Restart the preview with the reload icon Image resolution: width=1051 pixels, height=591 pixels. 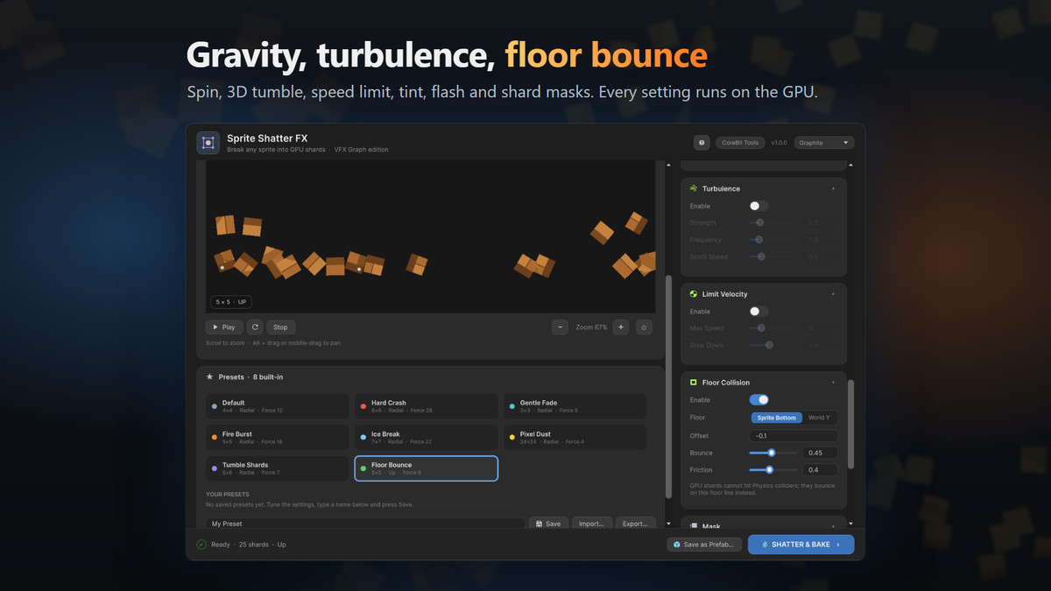(x=255, y=327)
